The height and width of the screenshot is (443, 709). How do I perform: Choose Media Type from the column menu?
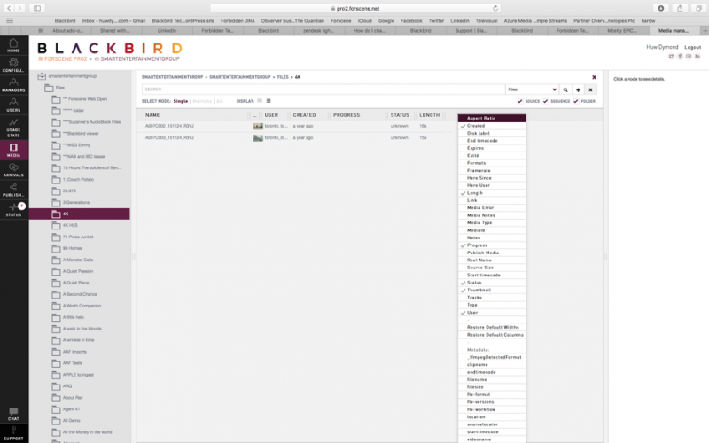481,222
